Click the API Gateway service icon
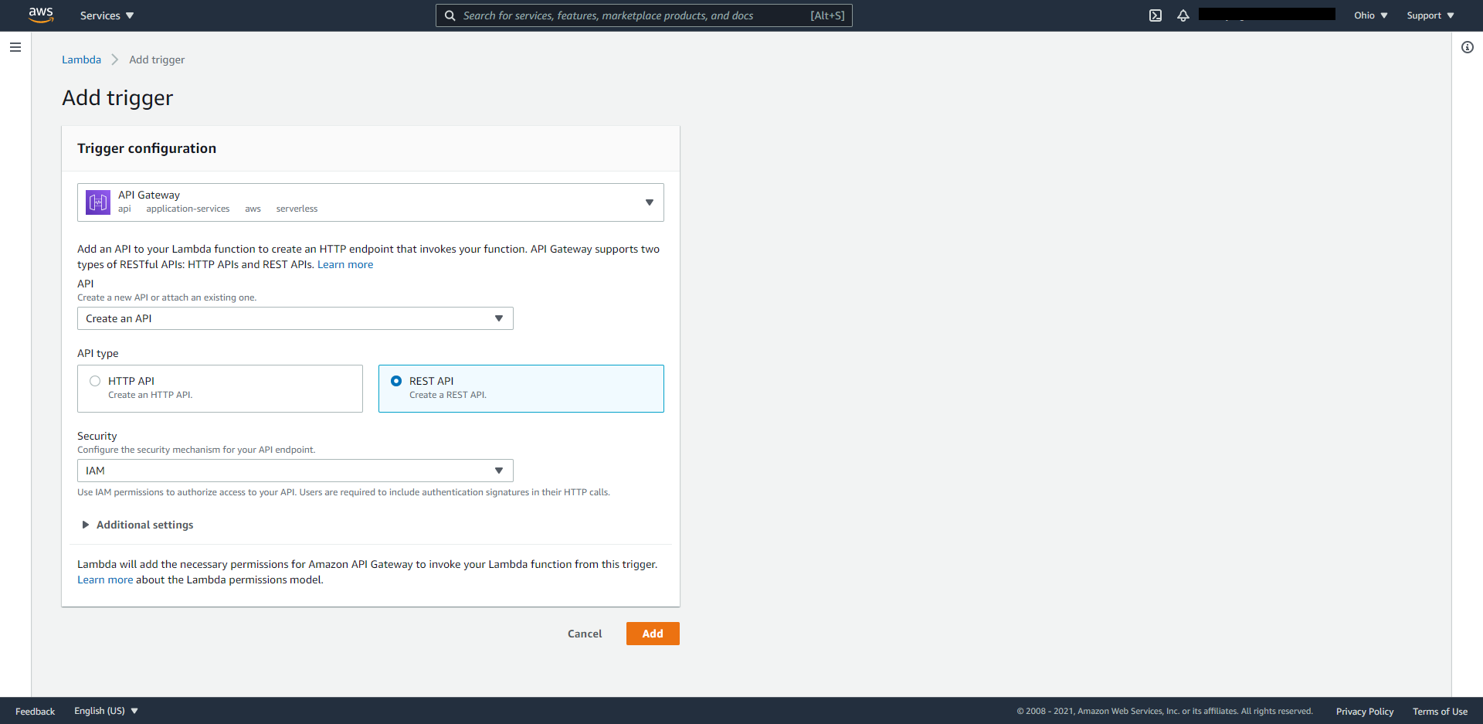The width and height of the screenshot is (1483, 724). tap(98, 202)
